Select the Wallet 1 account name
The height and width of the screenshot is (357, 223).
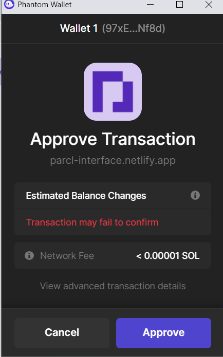tap(79, 28)
